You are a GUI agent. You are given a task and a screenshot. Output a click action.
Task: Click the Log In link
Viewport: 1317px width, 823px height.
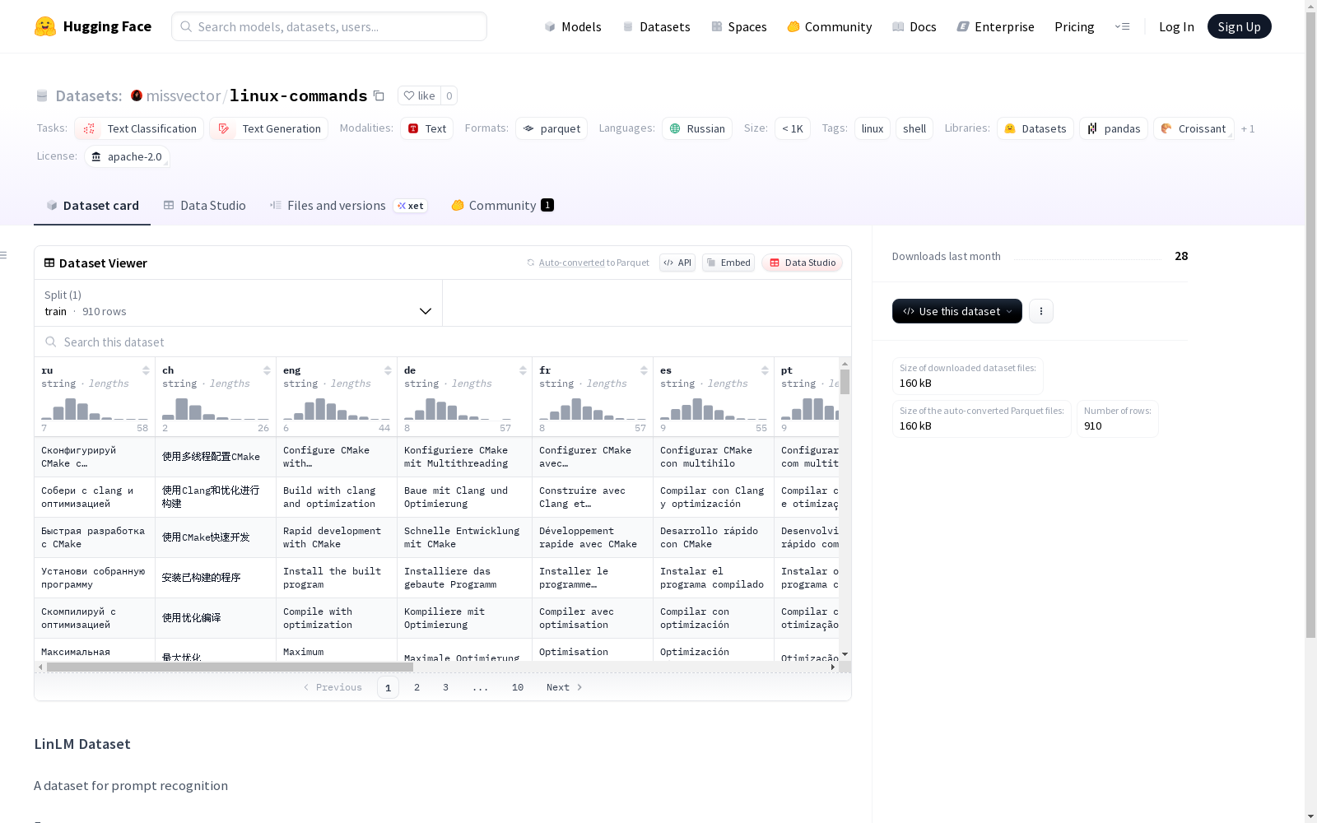[x=1176, y=26]
